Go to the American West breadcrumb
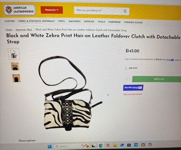This screenshot has height=150, width=181. click(x=24, y=30)
